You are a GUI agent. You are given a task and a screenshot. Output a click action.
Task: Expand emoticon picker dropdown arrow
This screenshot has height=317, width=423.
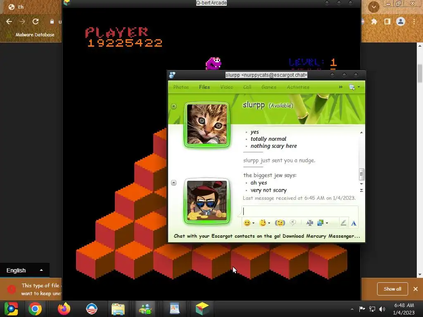click(253, 223)
